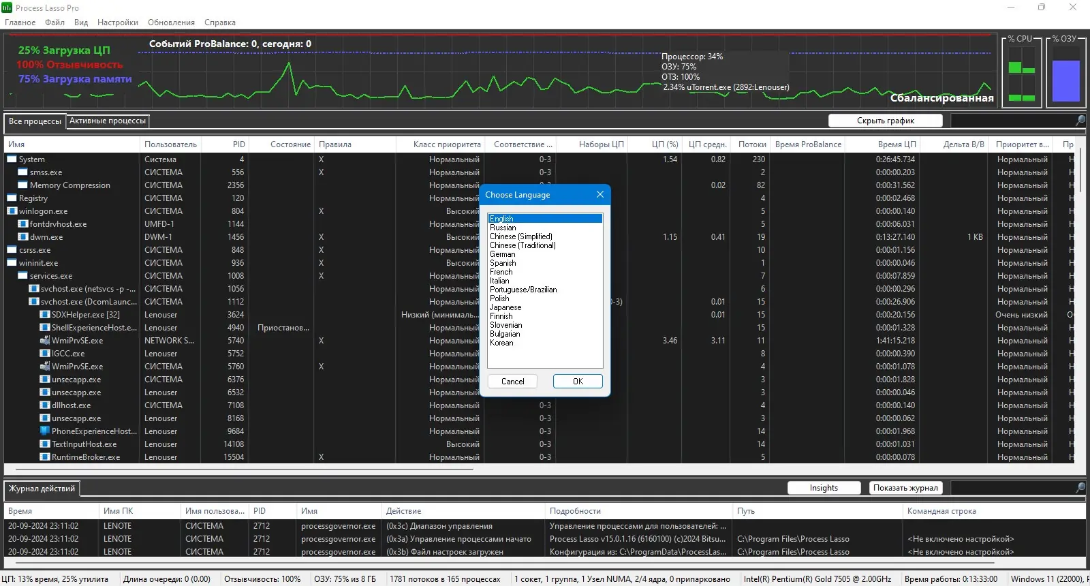The height and width of the screenshot is (586, 1090).
Task: Click the action log search field
Action: [1012, 488]
